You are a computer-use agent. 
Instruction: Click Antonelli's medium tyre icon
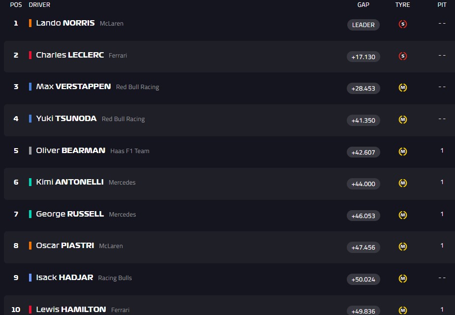pos(402,183)
